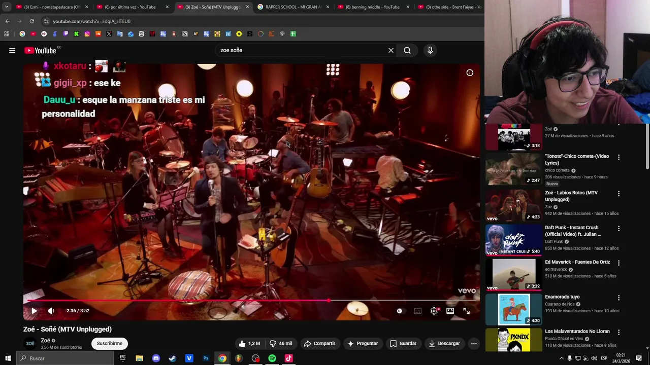Play the paused video
Viewport: 650px width, 365px height.
click(34, 311)
